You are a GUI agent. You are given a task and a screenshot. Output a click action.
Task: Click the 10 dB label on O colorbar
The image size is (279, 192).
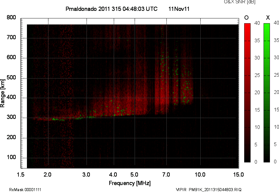(257, 127)
